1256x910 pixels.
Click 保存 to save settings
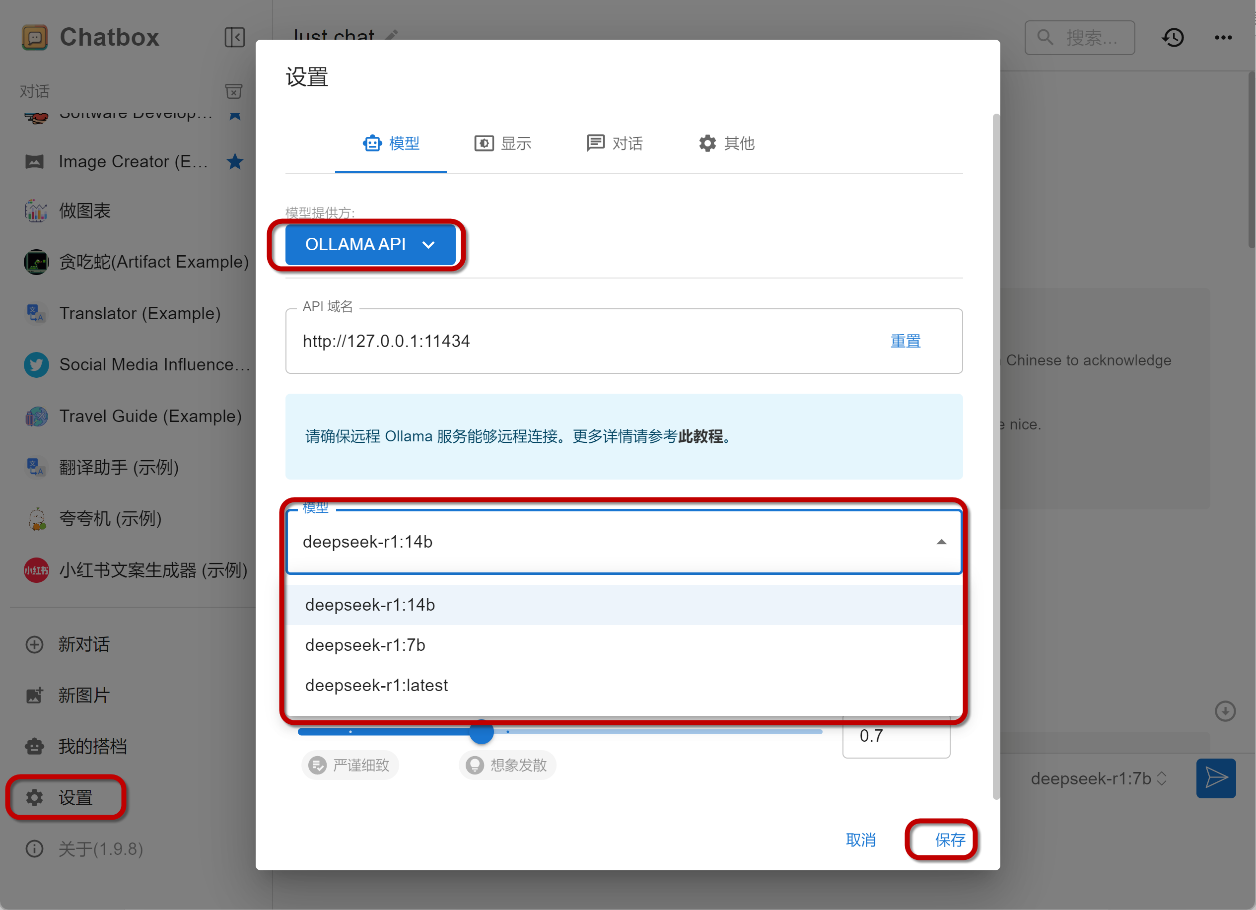point(950,840)
